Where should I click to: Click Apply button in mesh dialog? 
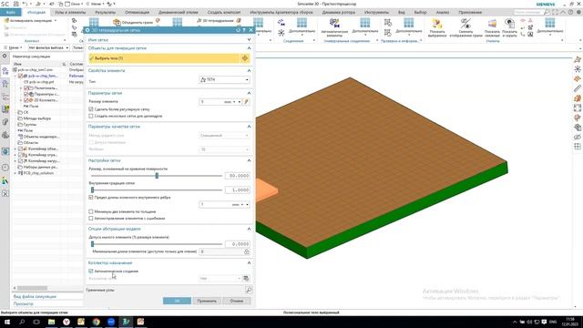(207, 301)
